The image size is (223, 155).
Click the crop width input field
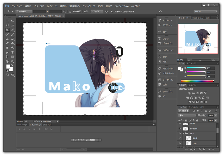(40, 11)
